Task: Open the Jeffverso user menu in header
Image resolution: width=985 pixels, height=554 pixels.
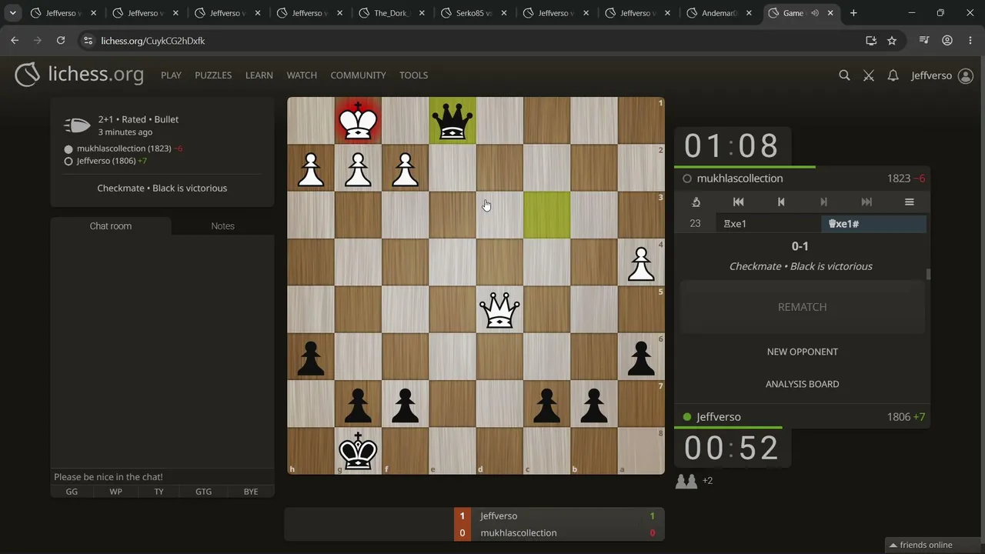Action: (942, 75)
